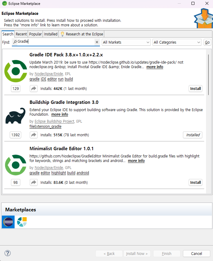Click the highlight tag link

tap(59, 173)
